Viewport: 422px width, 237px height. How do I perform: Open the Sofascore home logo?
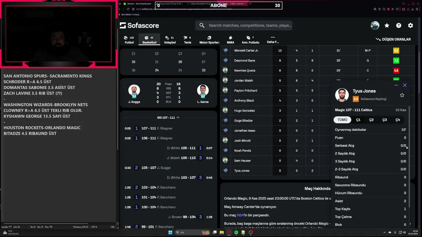(x=139, y=25)
